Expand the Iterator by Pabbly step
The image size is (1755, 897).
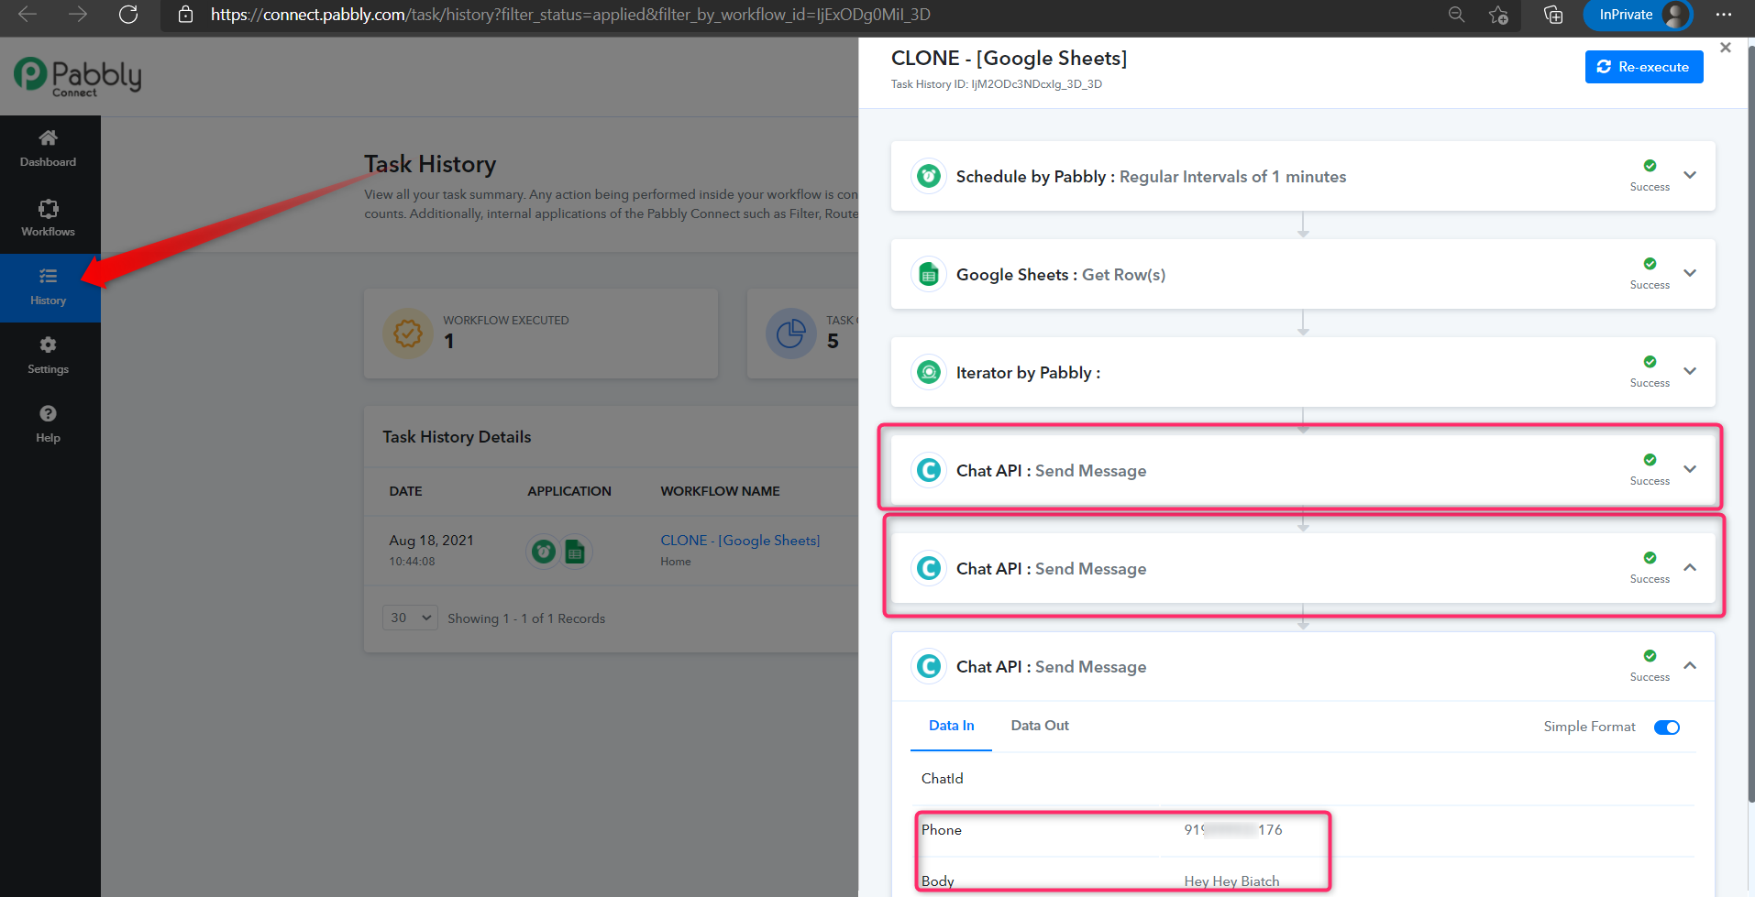[x=1690, y=371]
